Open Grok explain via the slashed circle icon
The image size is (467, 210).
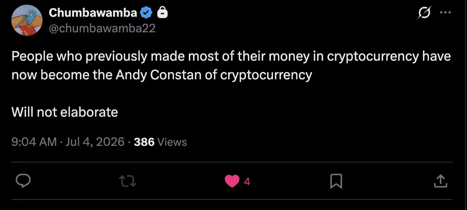pyautogui.click(x=424, y=13)
